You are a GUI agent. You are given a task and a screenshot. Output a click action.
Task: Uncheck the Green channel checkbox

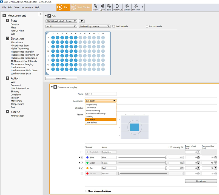point(82,163)
